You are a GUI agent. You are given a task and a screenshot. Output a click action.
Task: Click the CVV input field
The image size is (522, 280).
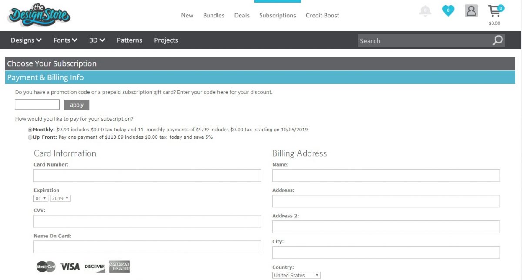pyautogui.click(x=147, y=221)
